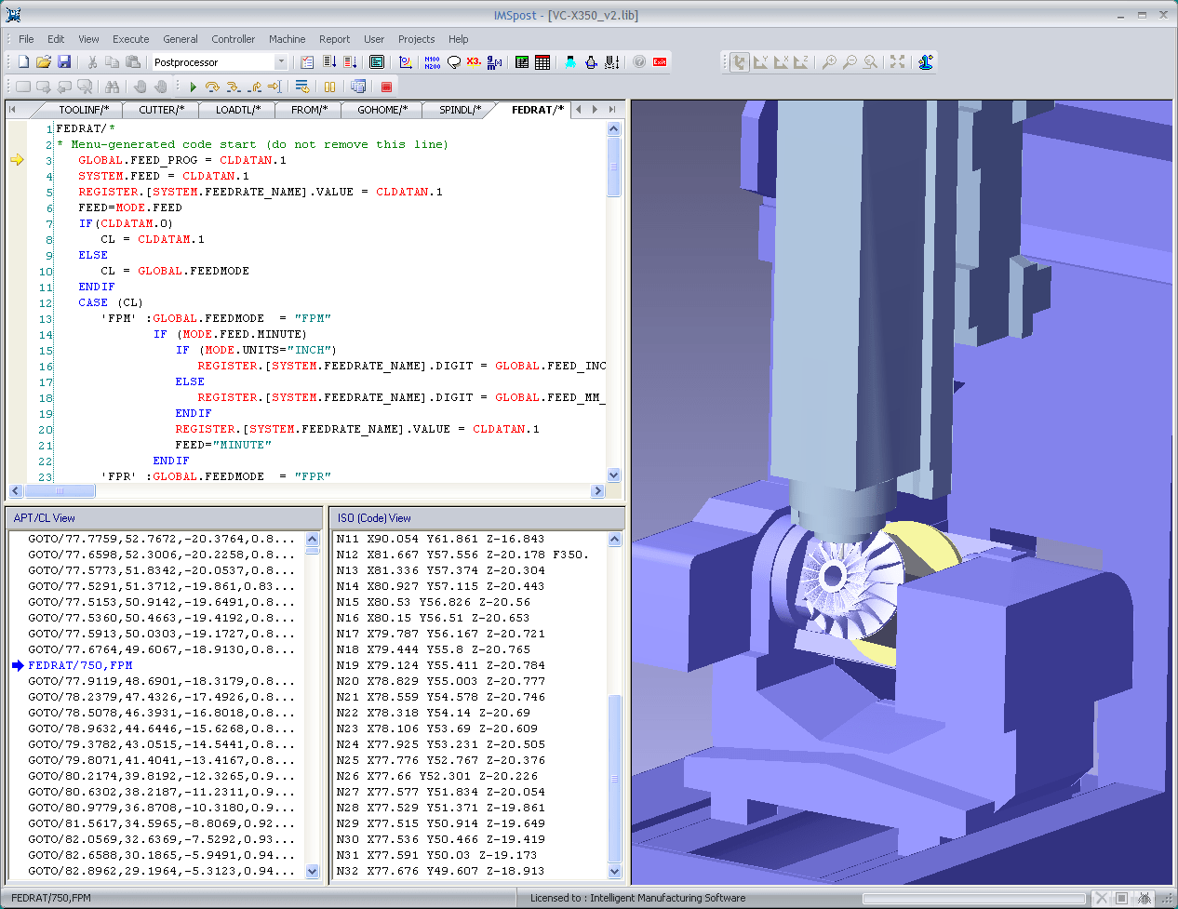Screen dimensions: 1178x909
Task: Jump to the last tab arrow
Action: 611,110
